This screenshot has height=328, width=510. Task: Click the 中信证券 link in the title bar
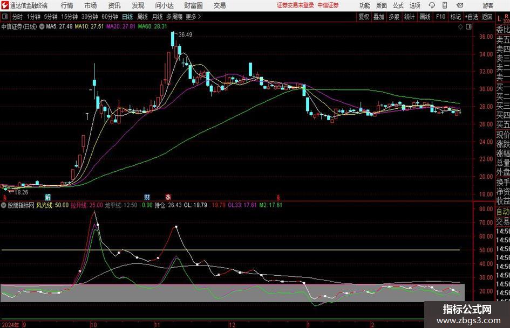tap(328, 5)
